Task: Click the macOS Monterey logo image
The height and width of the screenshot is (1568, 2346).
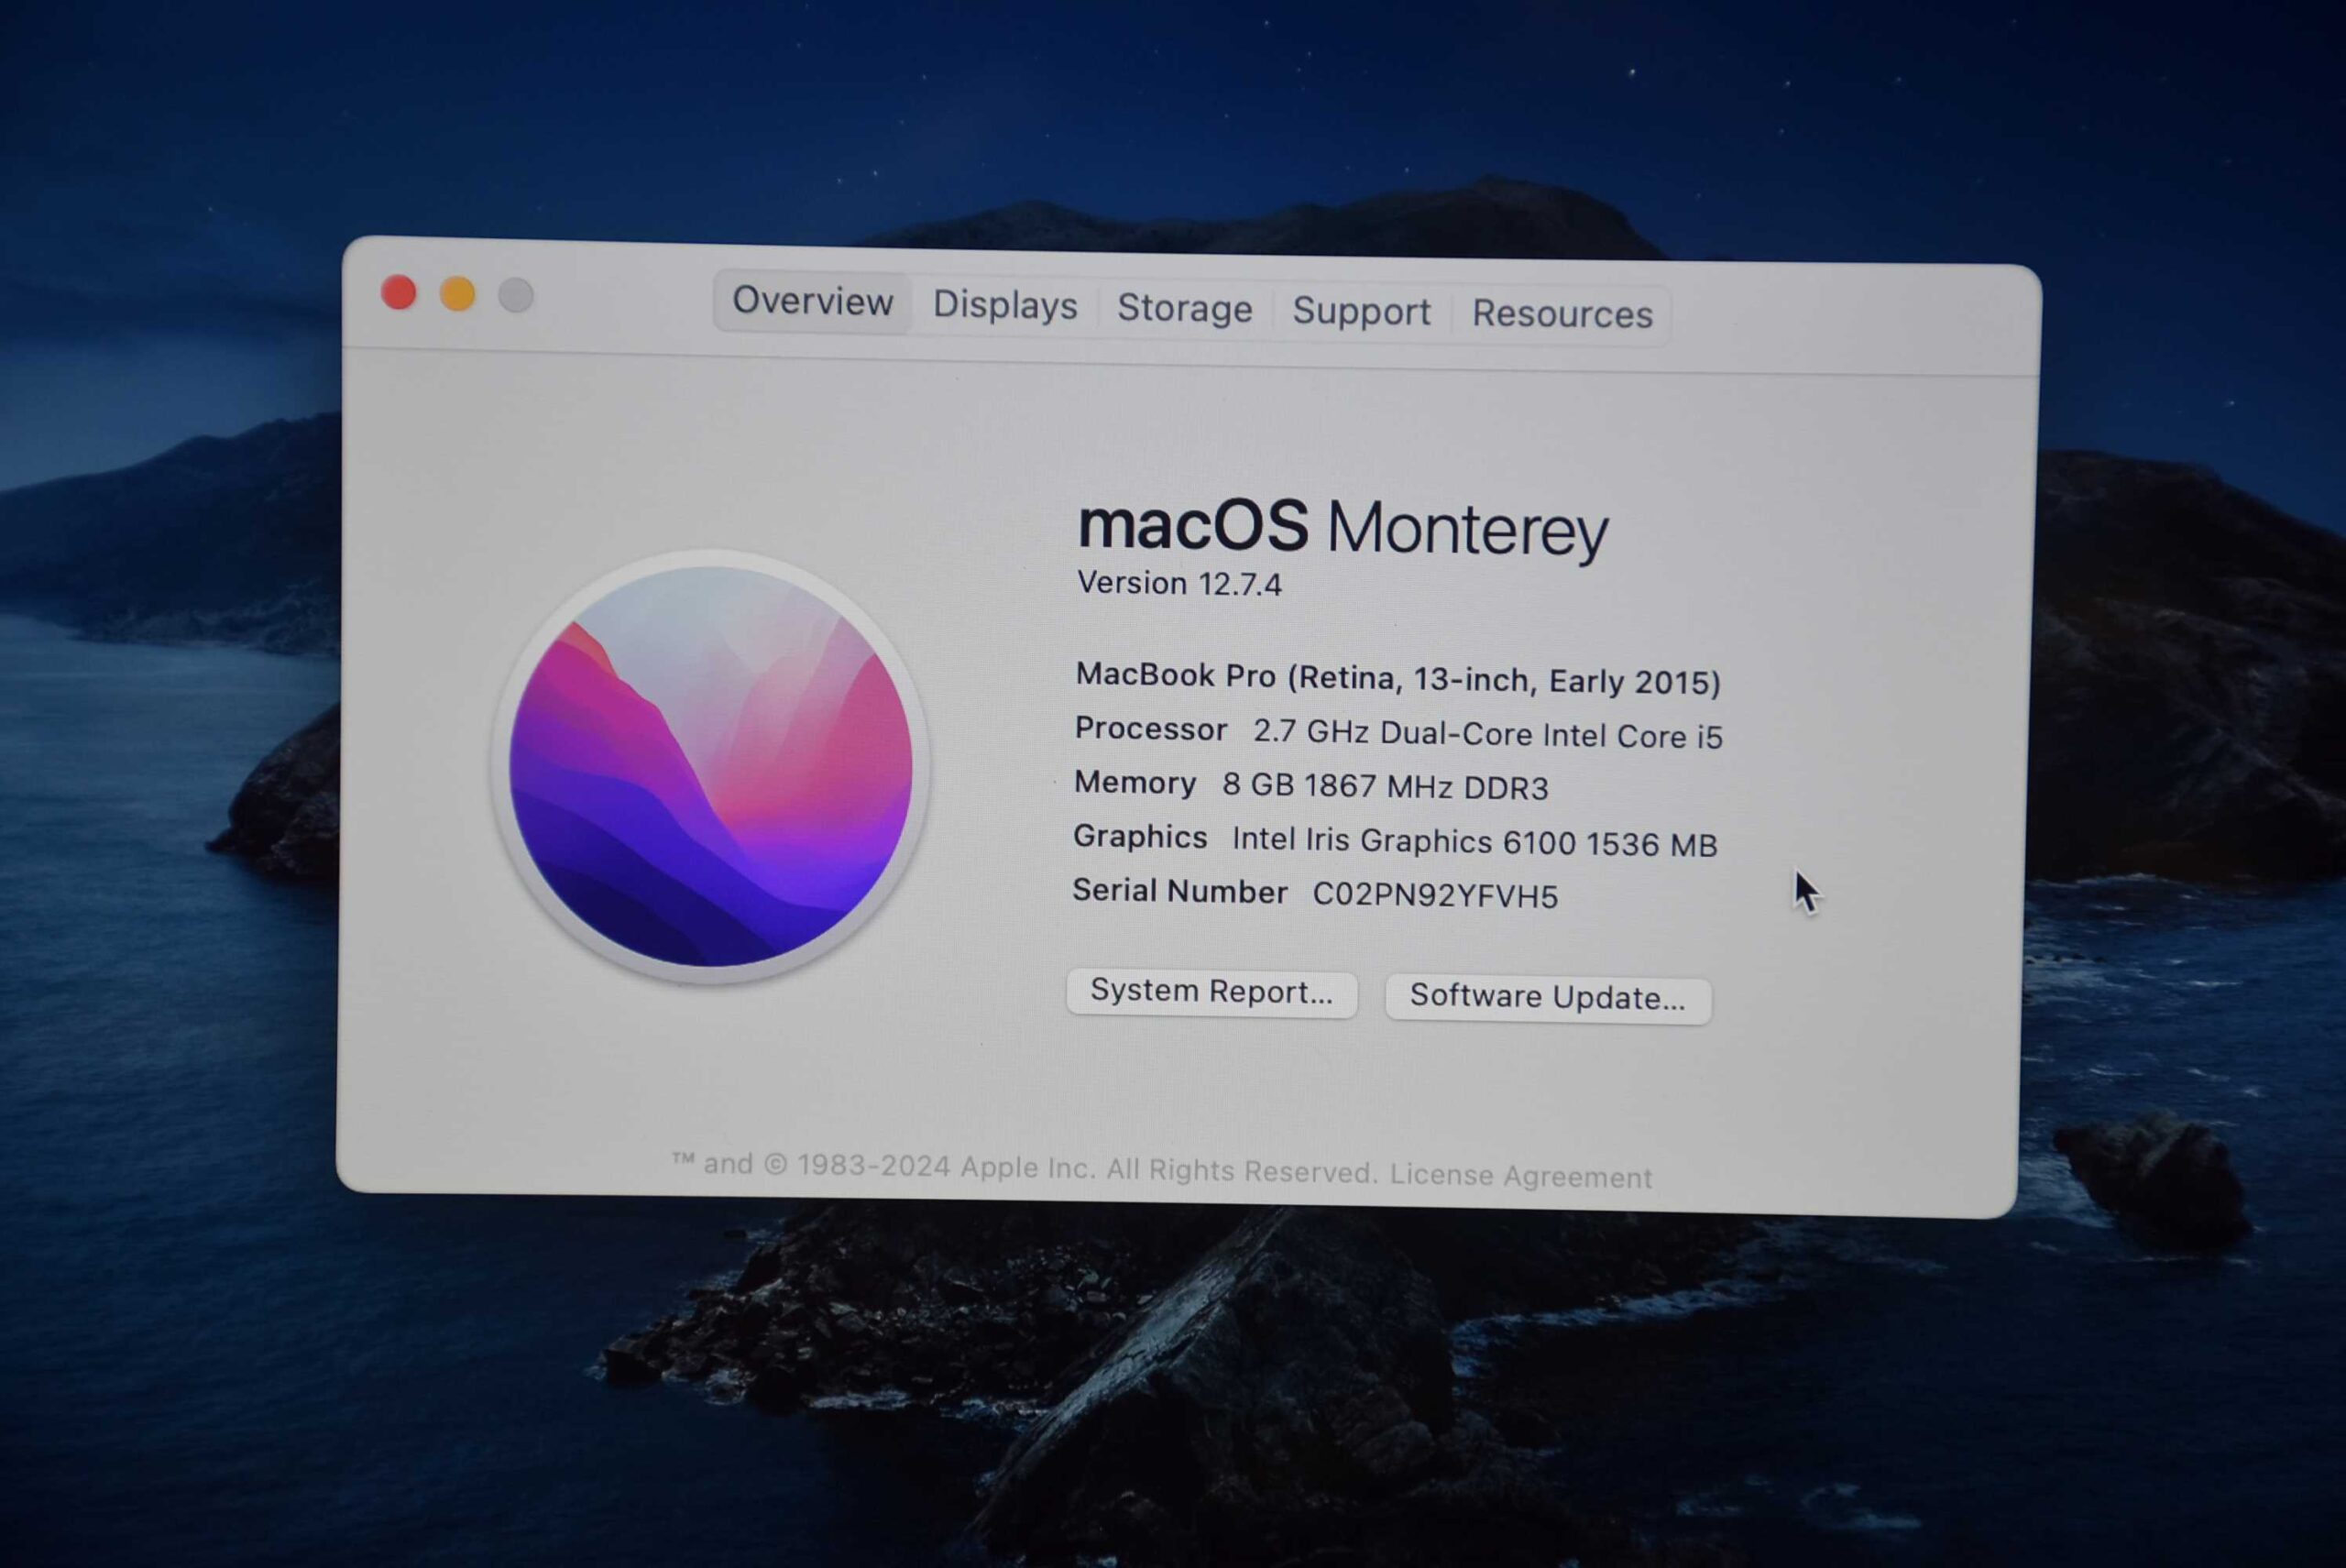Action: 711,767
